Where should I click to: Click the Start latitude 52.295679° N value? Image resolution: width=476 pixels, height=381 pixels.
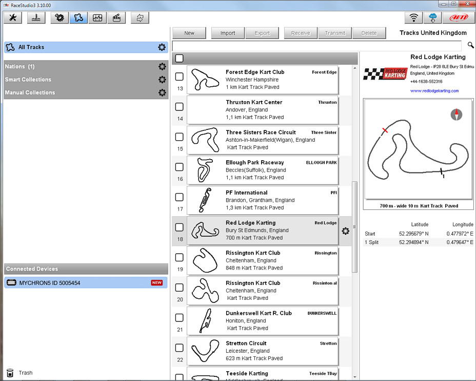tap(413, 234)
